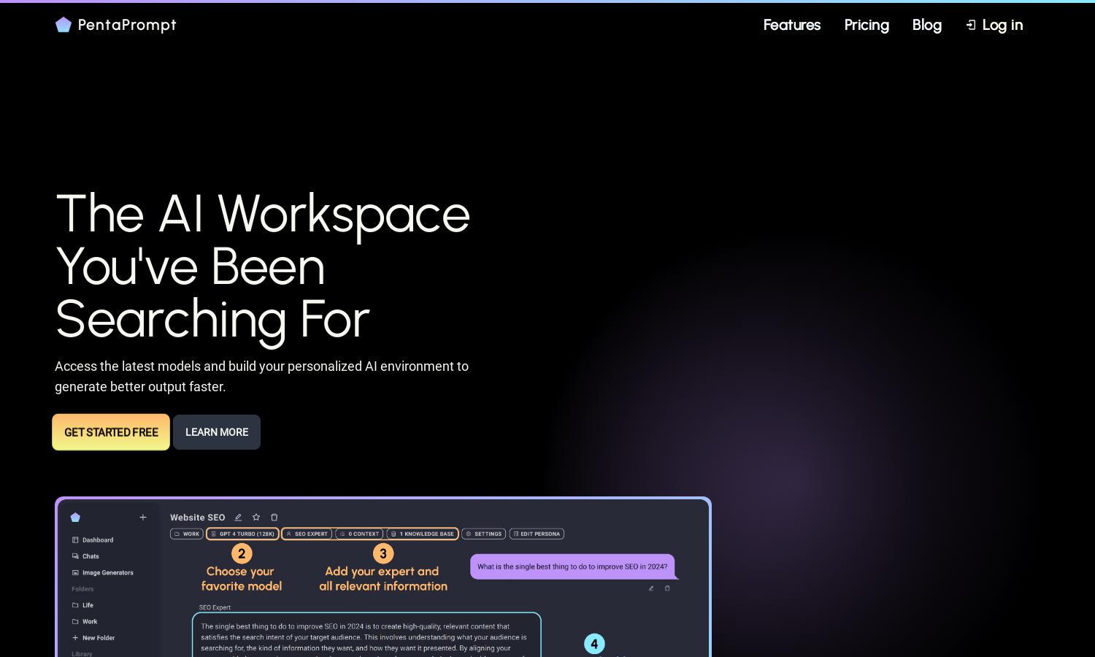Select the Life folder in the sidebar
Image resolution: width=1095 pixels, height=657 pixels.
(x=82, y=605)
